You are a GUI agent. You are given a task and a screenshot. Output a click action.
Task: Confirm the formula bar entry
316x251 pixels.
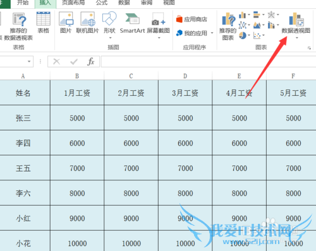(x=74, y=62)
